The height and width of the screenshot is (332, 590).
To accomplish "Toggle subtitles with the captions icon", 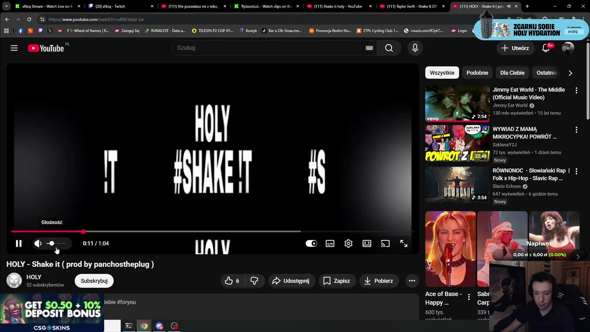I will coord(330,243).
